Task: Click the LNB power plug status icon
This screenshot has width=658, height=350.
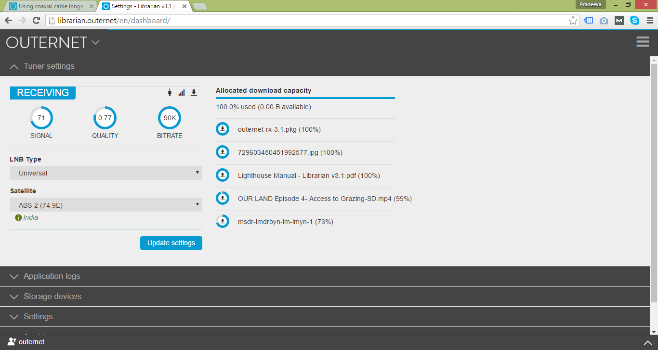Action: [170, 93]
